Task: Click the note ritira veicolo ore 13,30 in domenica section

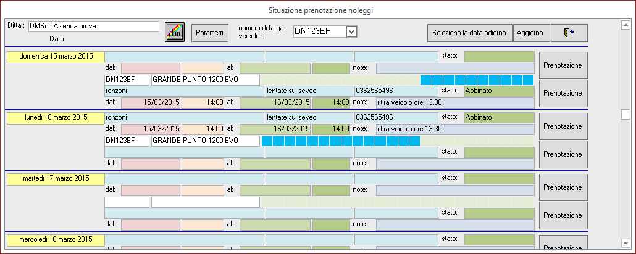Action: 455,103
